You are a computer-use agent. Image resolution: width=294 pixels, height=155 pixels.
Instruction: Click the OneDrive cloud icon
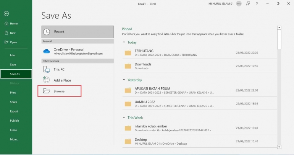point(47,51)
